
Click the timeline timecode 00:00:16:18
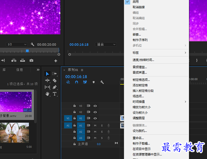76,77
